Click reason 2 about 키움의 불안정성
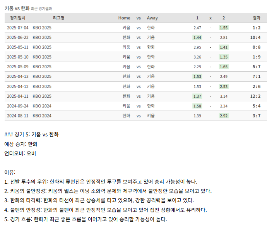The image size is (272, 229). pyautogui.click(x=108, y=191)
